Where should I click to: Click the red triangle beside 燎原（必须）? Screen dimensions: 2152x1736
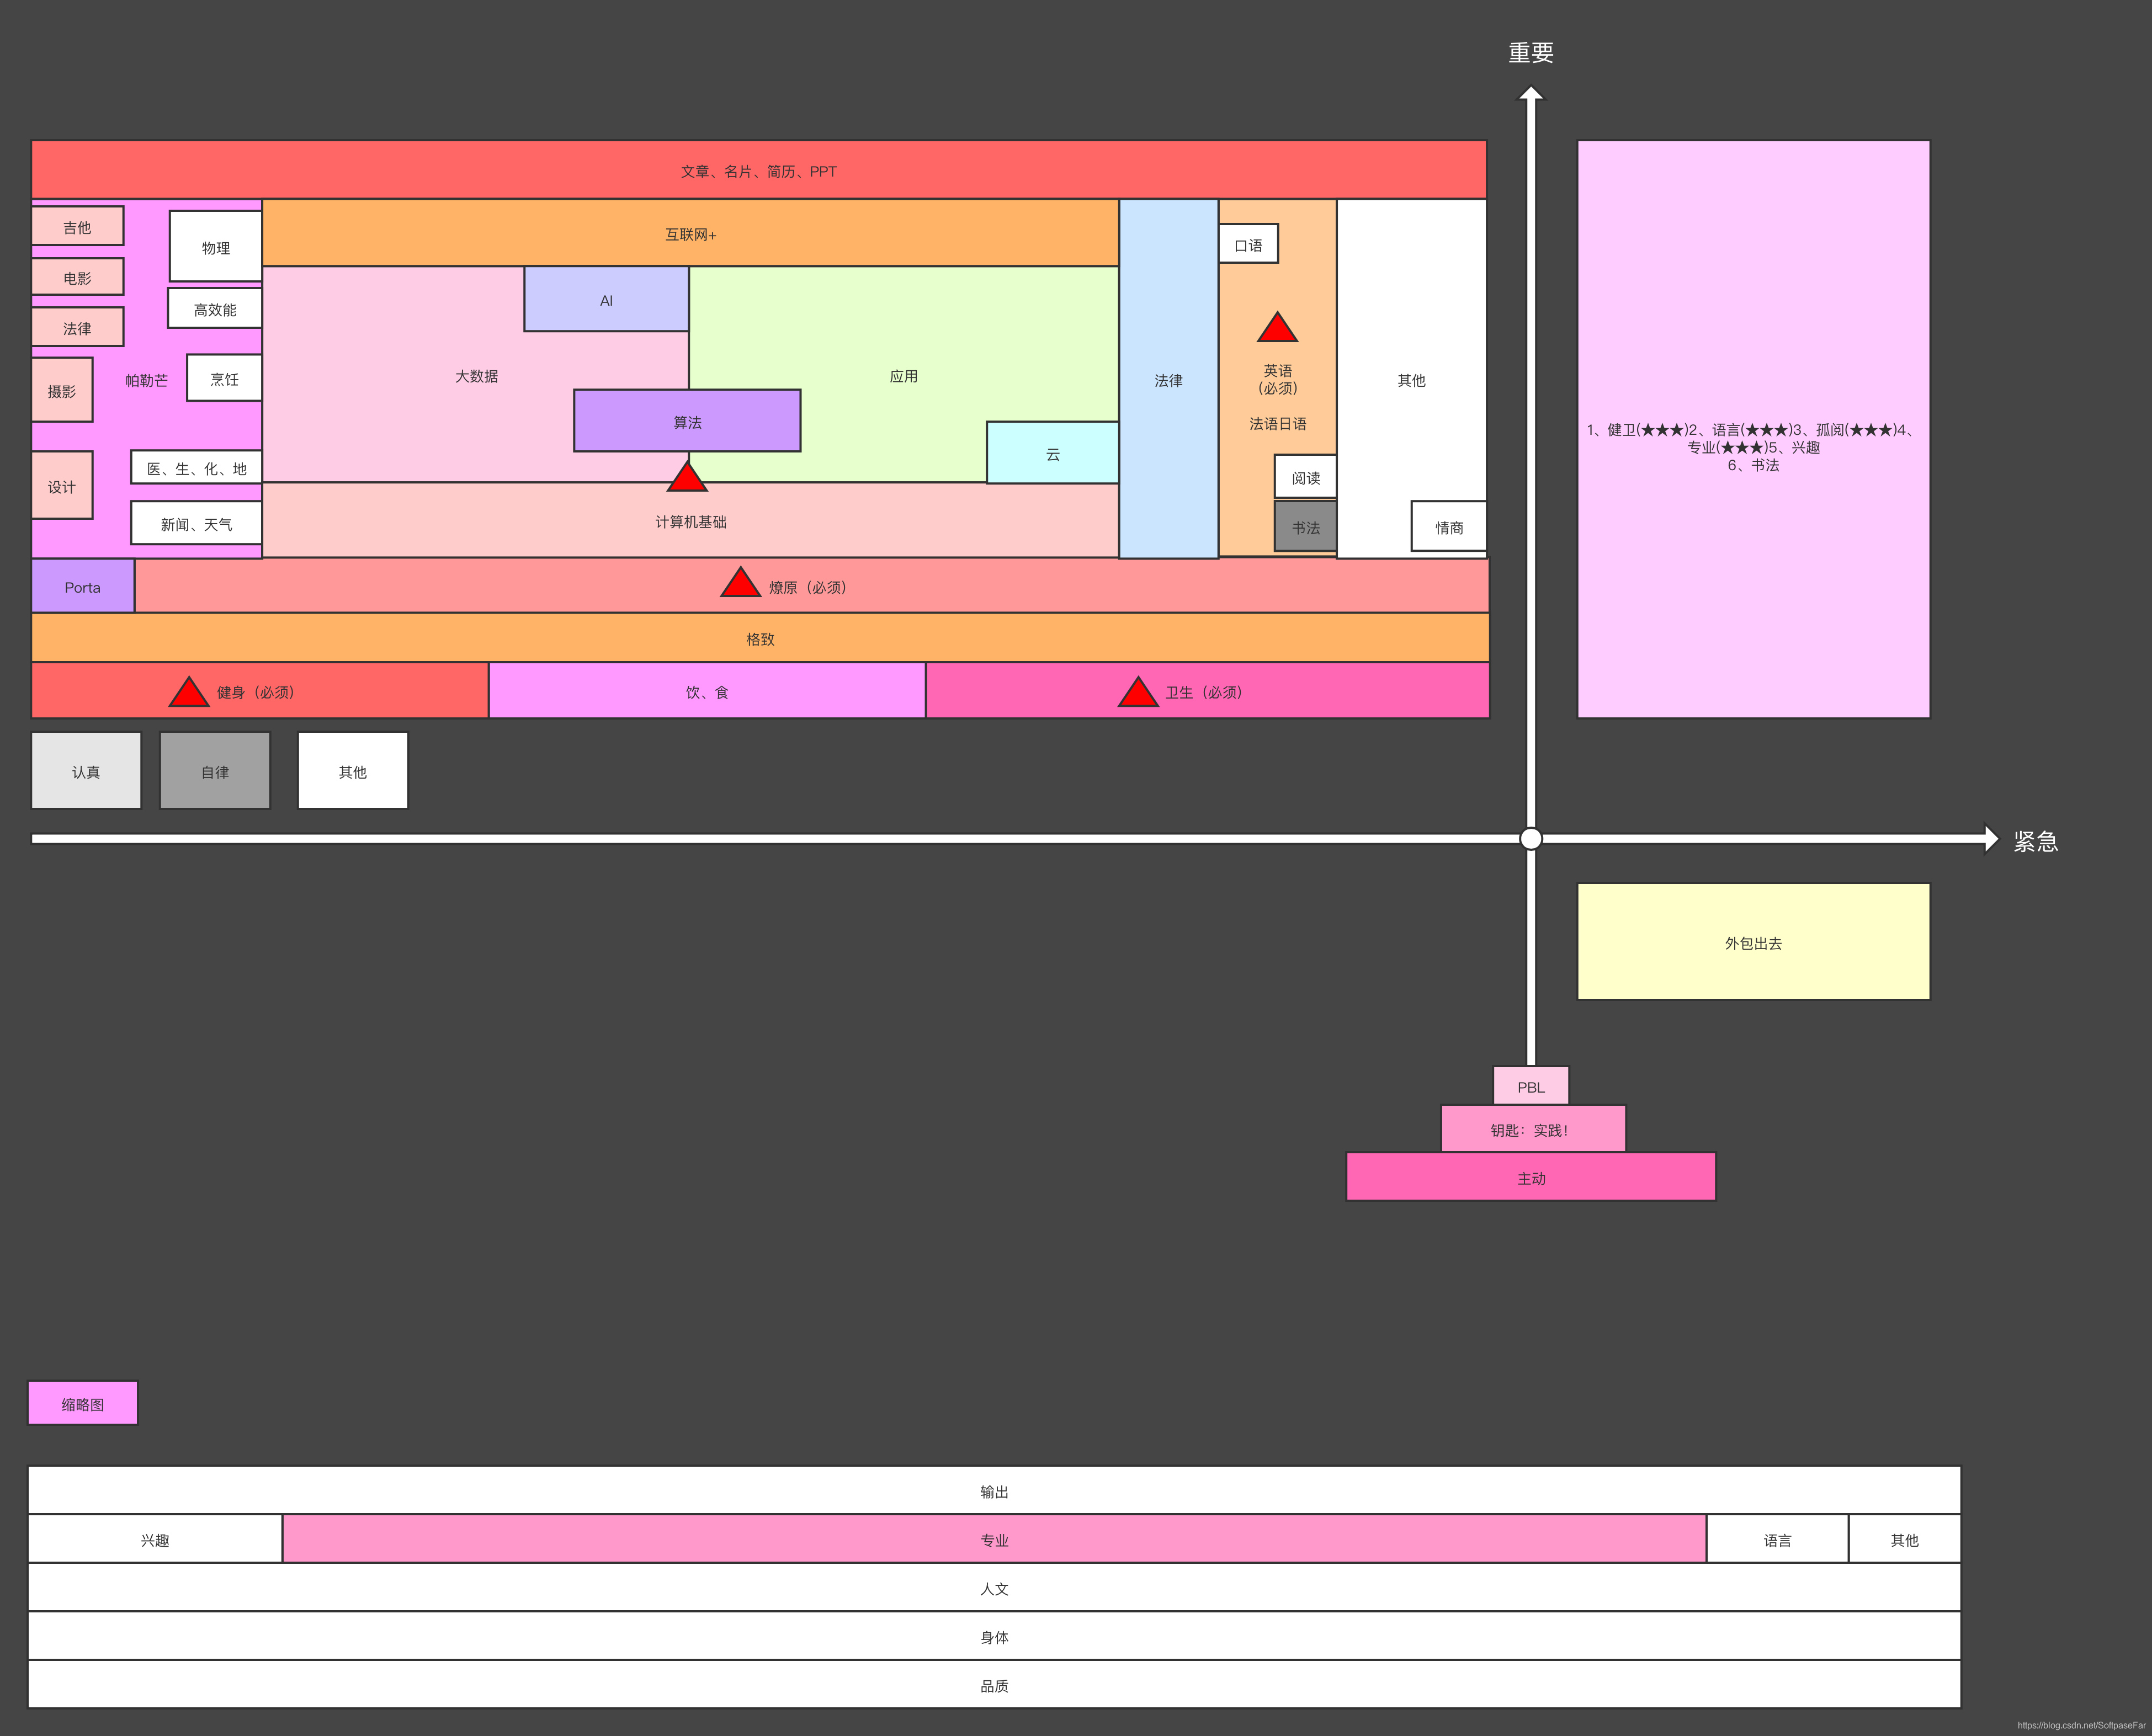[x=740, y=582]
